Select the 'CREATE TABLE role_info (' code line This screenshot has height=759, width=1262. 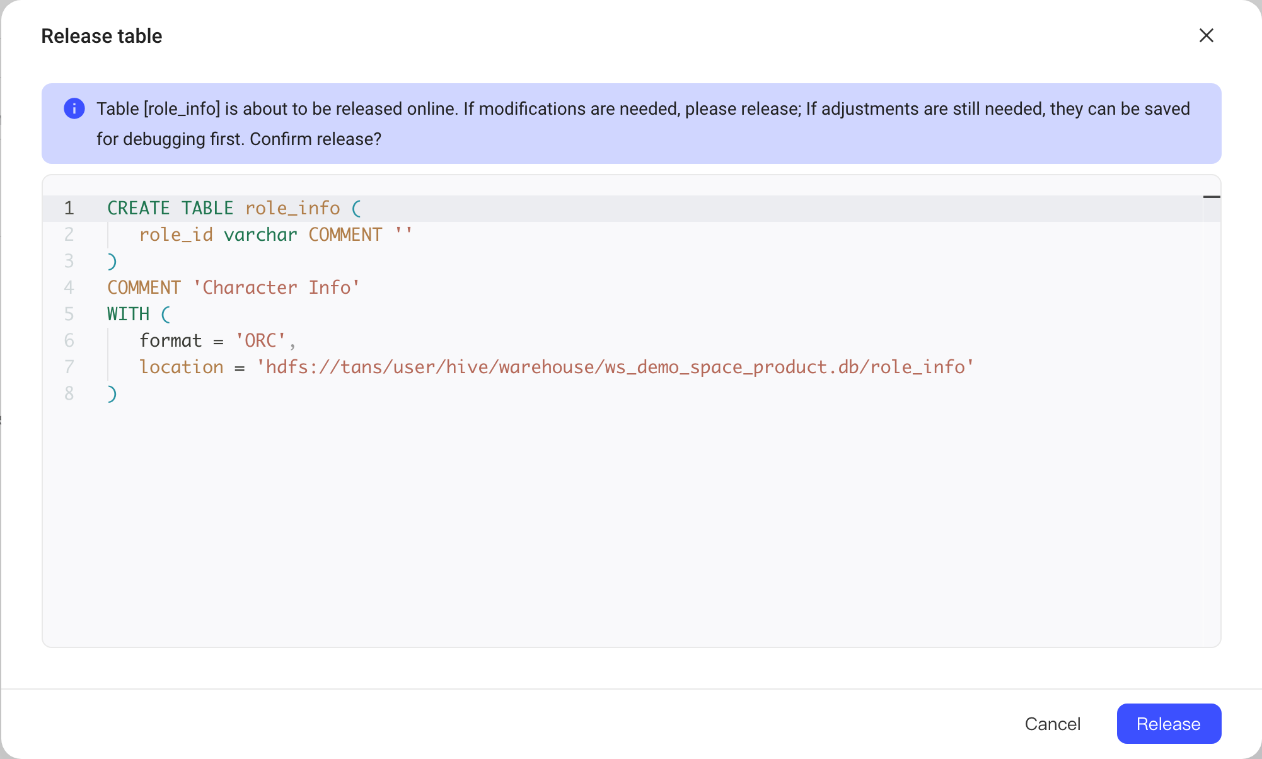click(x=234, y=208)
